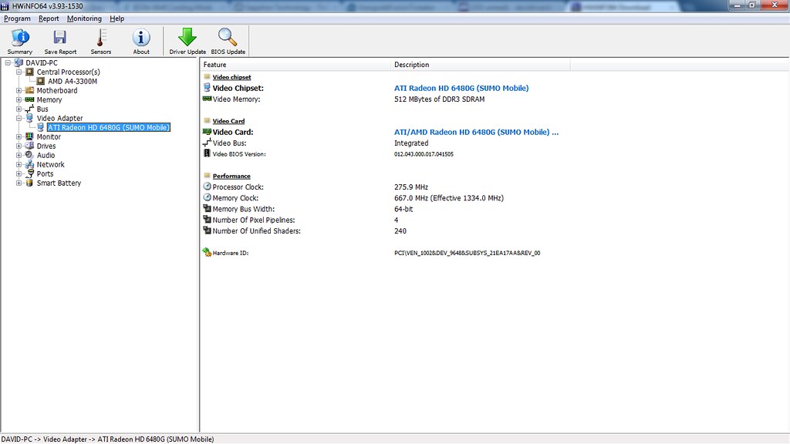790x444 pixels.
Task: Expand the Smart Battery node
Action: [19, 183]
